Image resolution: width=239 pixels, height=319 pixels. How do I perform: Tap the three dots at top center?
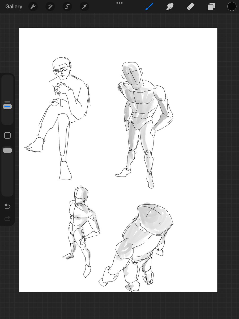119,3
